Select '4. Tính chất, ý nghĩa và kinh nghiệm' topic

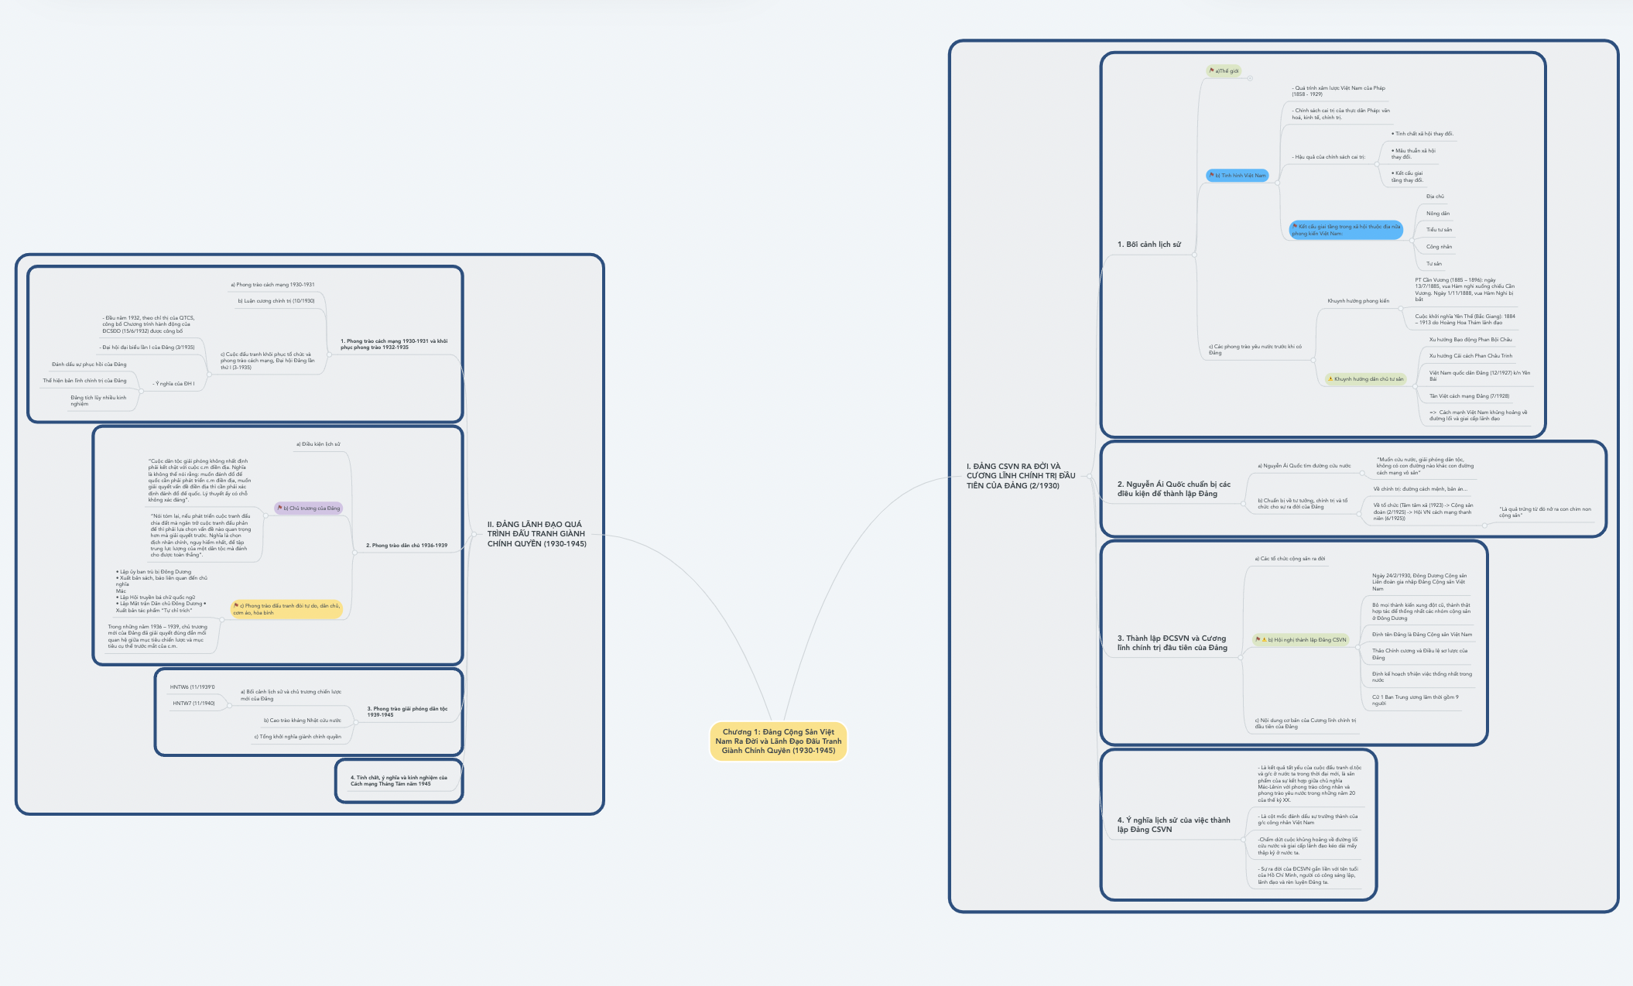click(399, 781)
